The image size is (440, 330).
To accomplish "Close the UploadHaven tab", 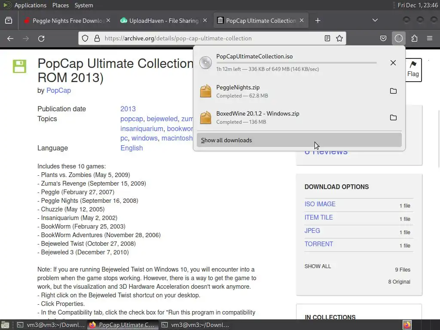I will point(205,21).
